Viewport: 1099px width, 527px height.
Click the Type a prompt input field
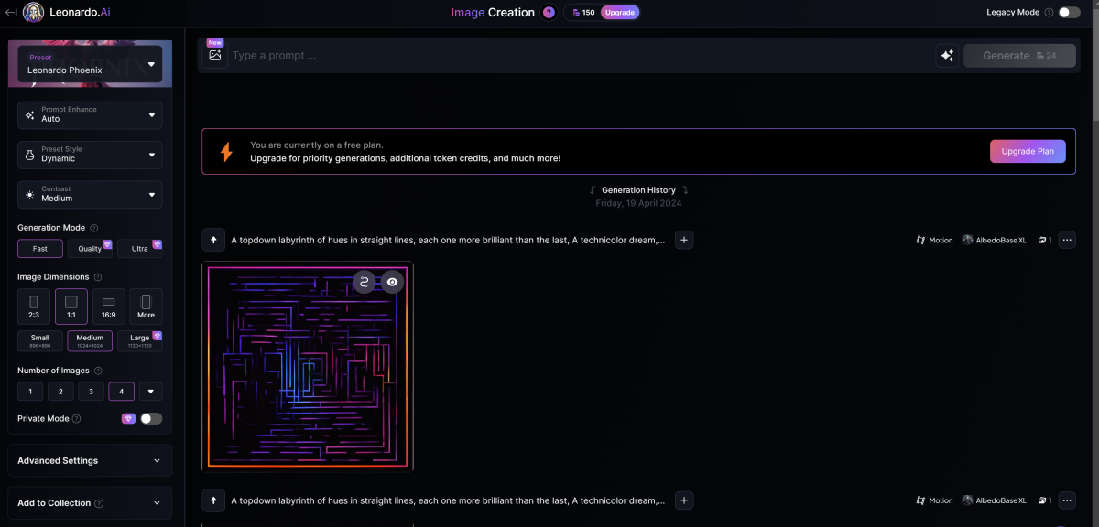pos(577,56)
